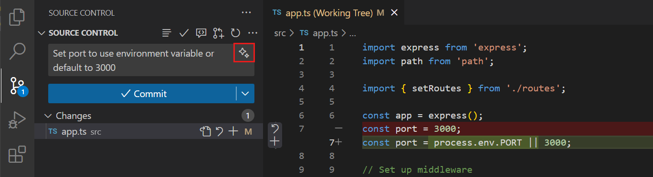Select the app.ts src file row
The image size is (653, 177).
coord(148,132)
